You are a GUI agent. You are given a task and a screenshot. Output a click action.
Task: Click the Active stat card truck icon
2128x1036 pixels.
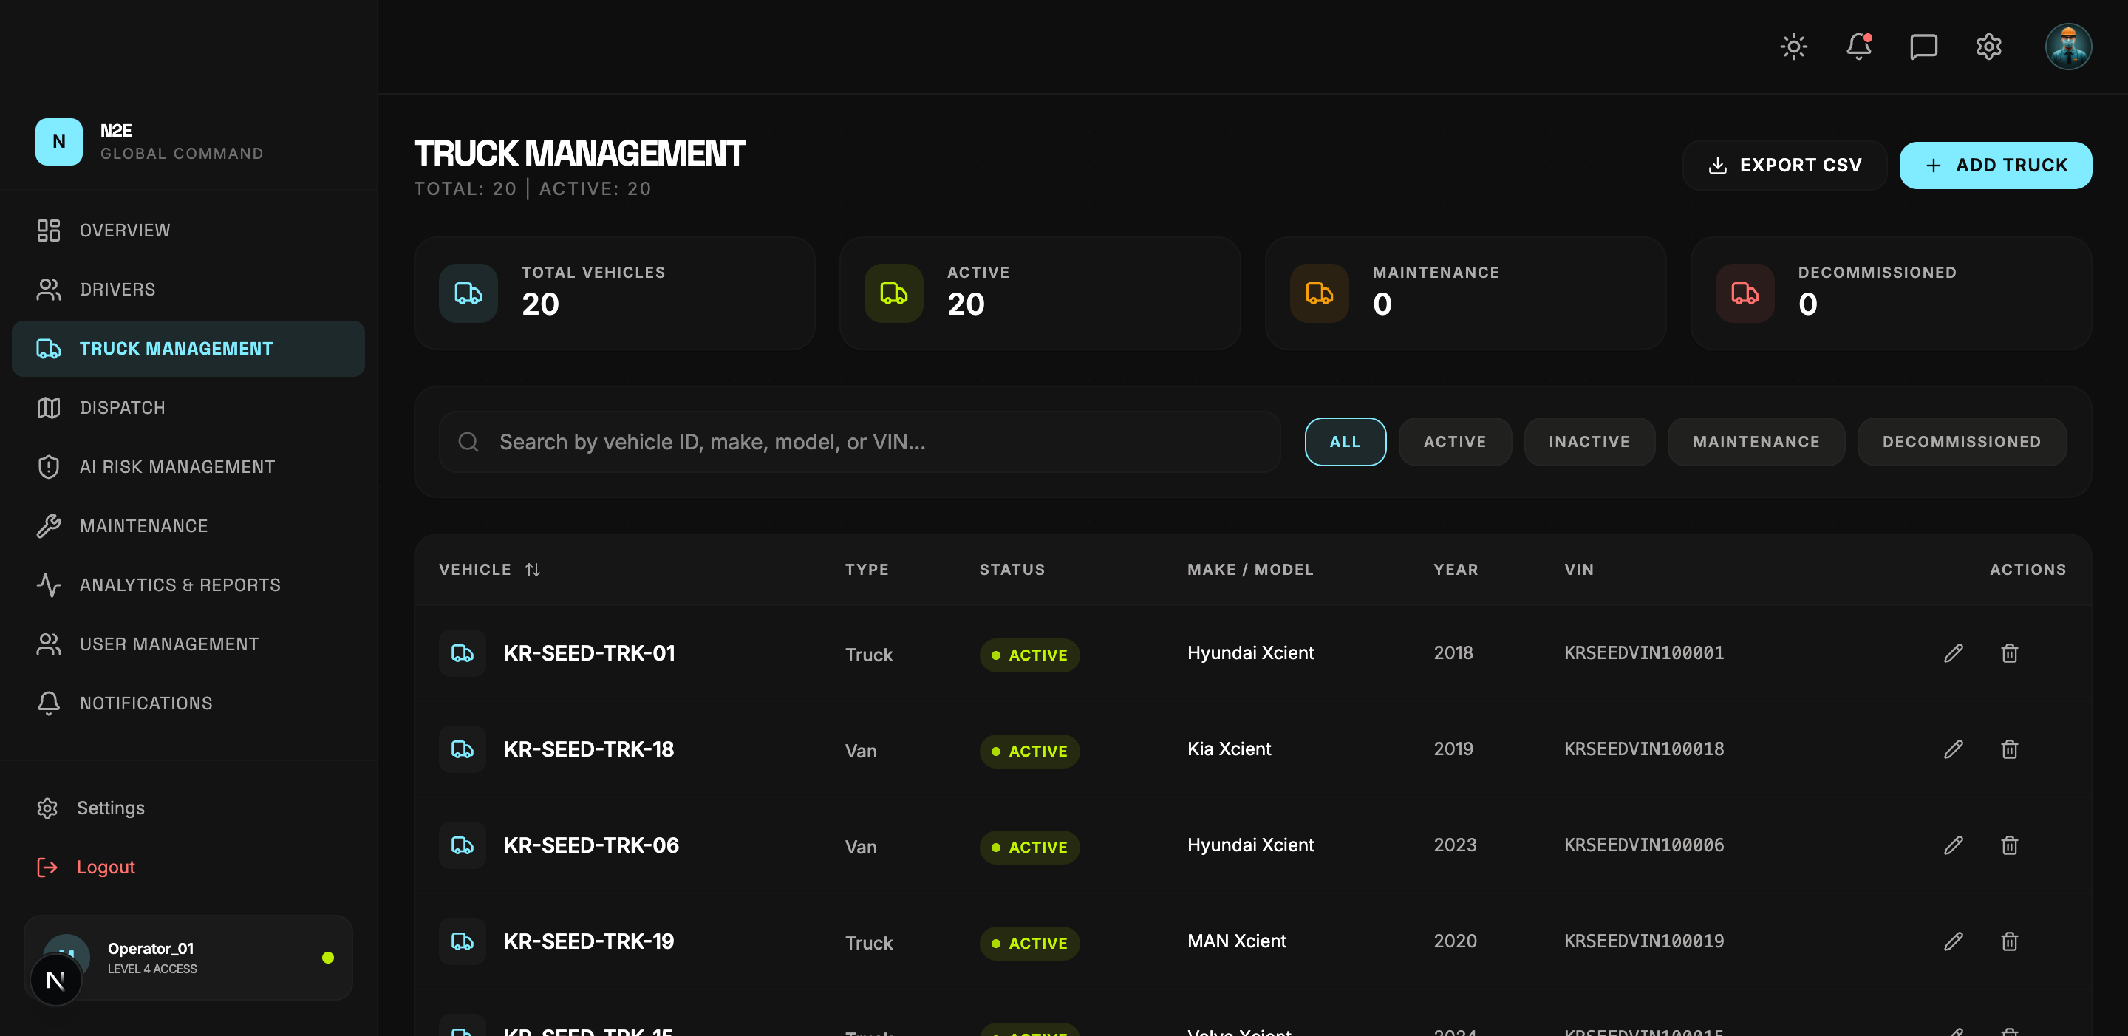pyautogui.click(x=894, y=293)
